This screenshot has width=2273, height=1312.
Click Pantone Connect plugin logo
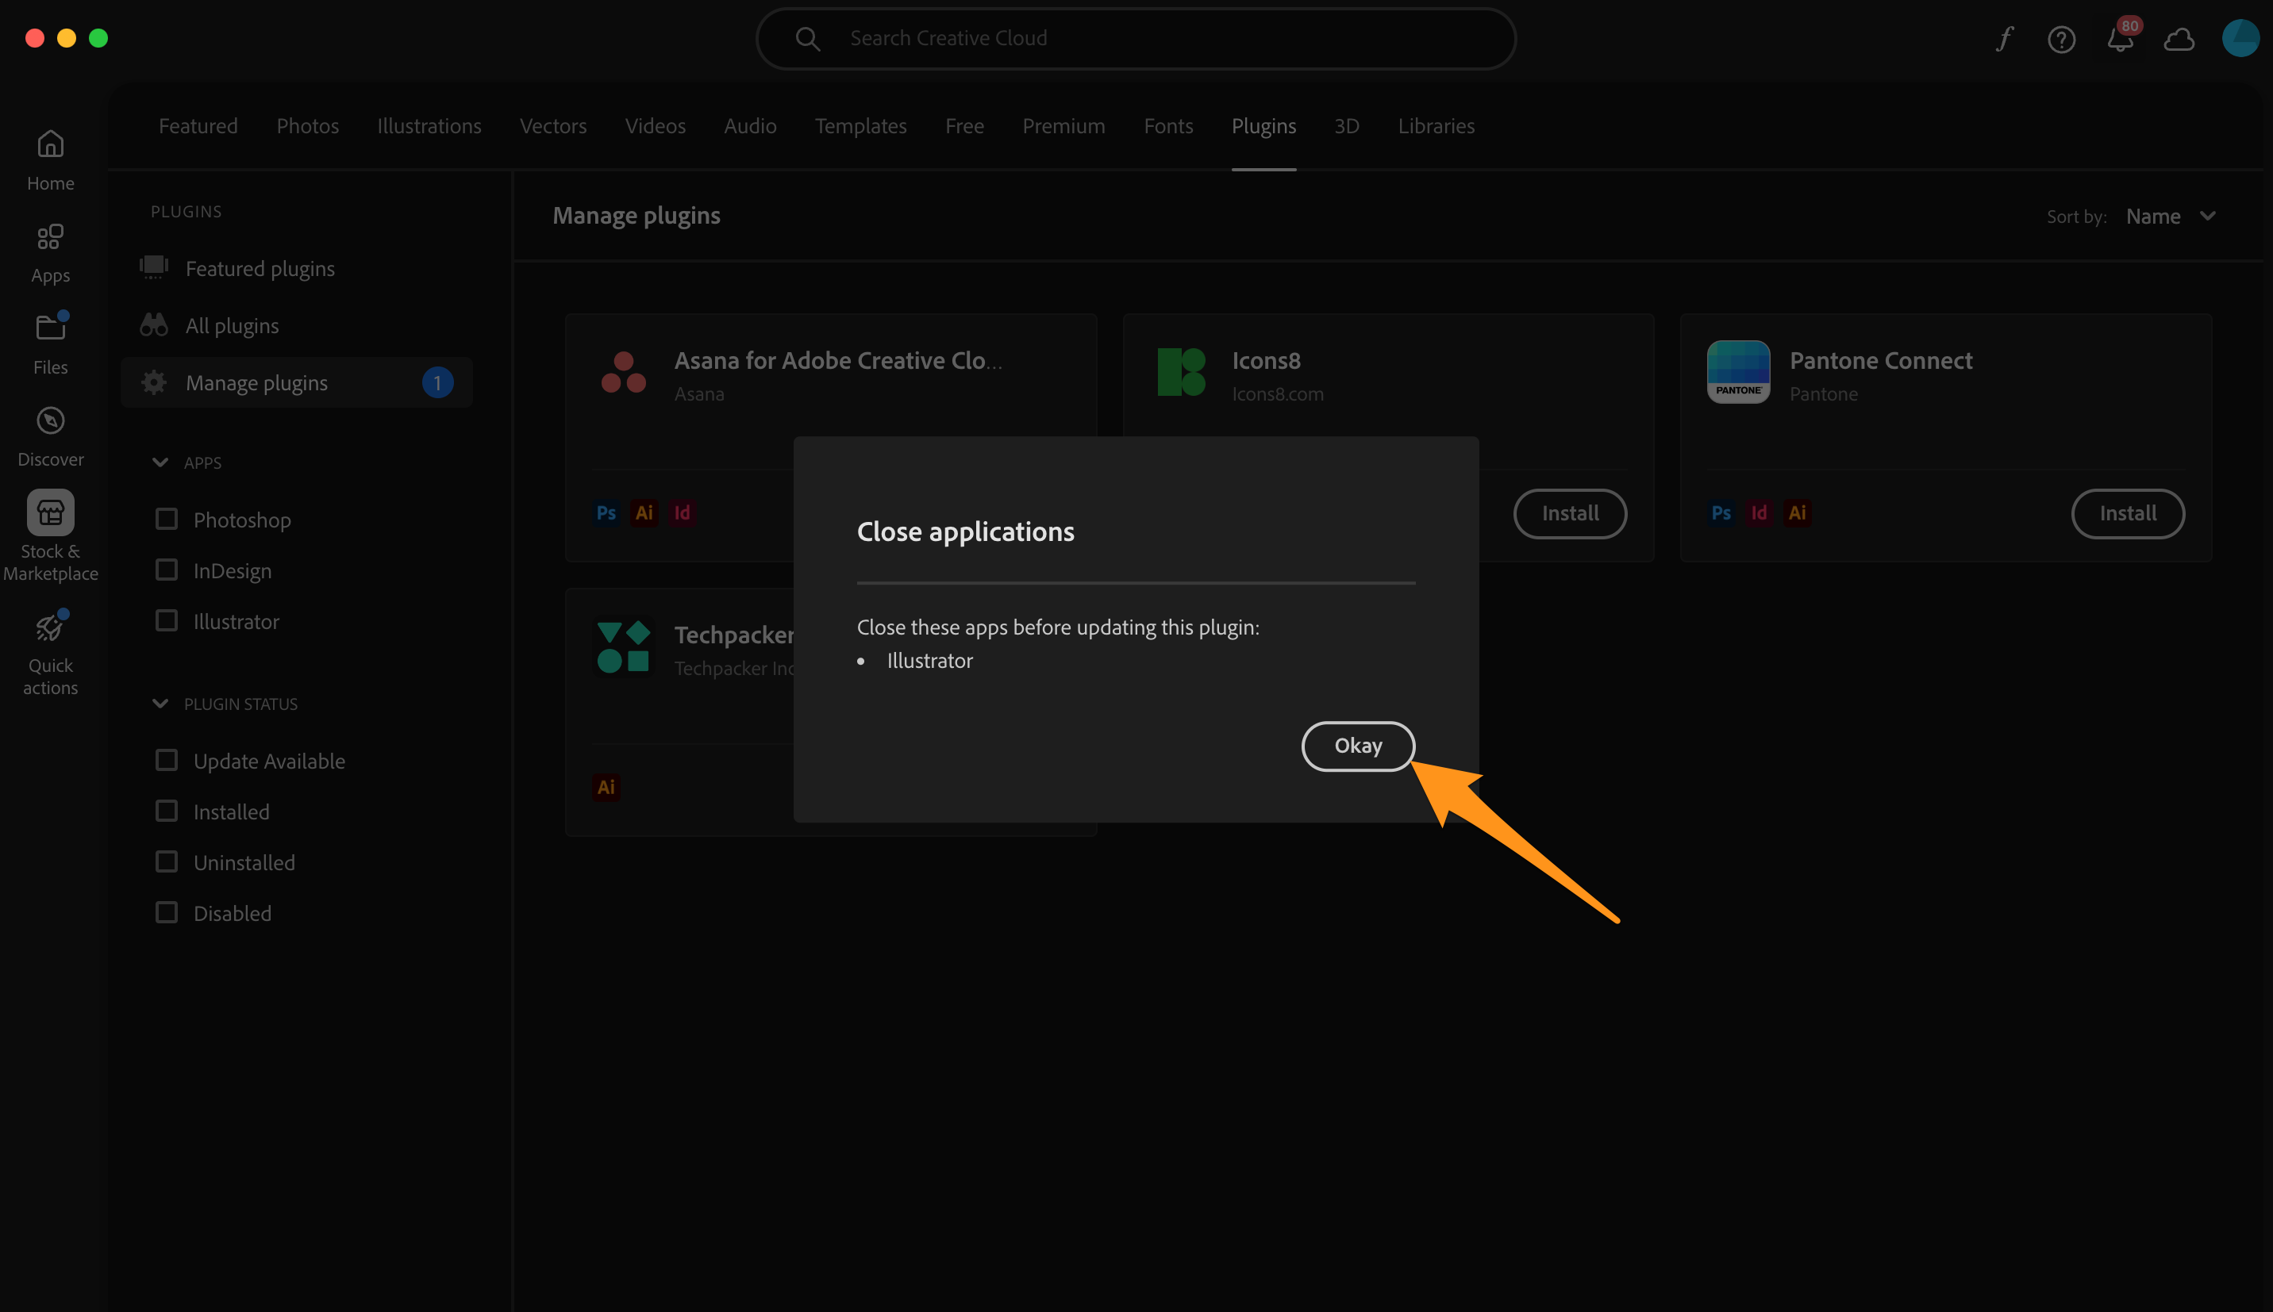[x=1739, y=371]
